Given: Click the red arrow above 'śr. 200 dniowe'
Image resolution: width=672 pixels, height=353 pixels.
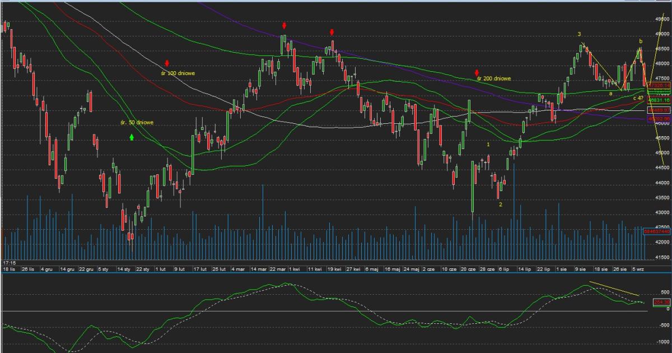Looking at the screenshot, I should (x=477, y=72).
